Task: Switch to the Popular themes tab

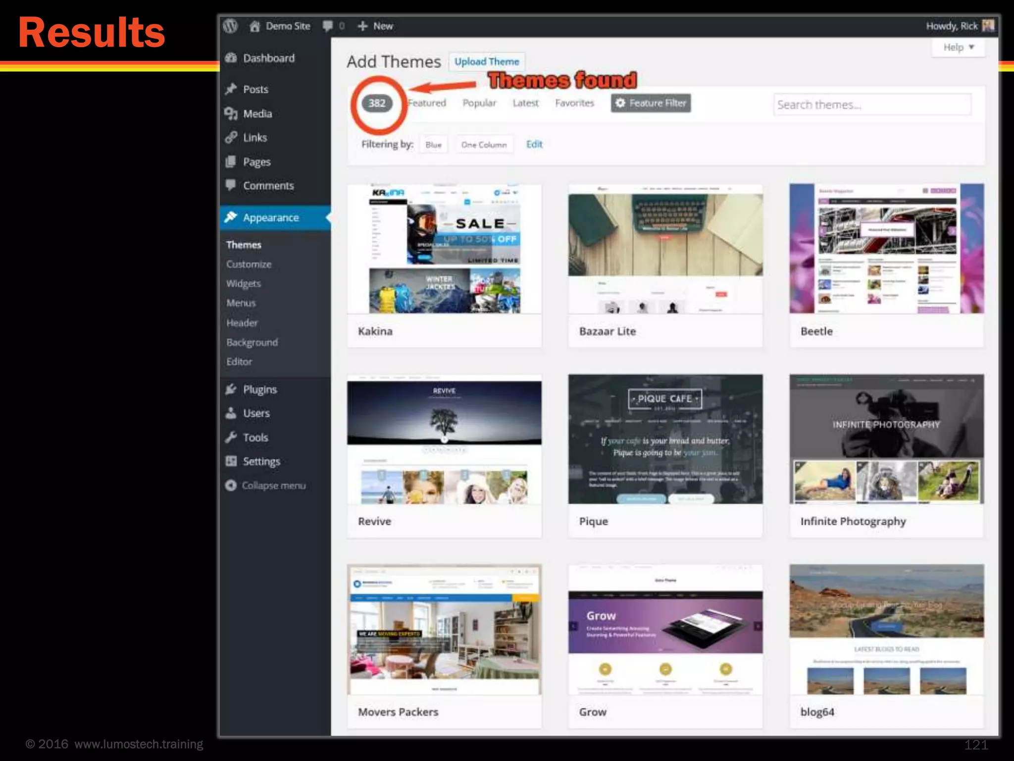Action: pyautogui.click(x=479, y=103)
